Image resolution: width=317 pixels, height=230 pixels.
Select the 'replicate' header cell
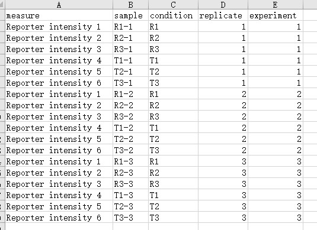[223, 15]
